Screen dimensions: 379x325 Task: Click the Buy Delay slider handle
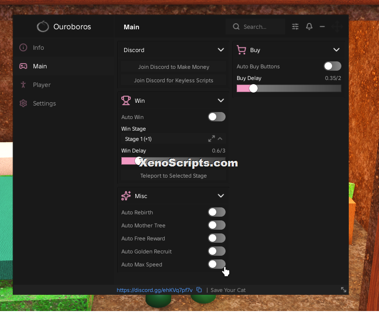[x=253, y=88]
